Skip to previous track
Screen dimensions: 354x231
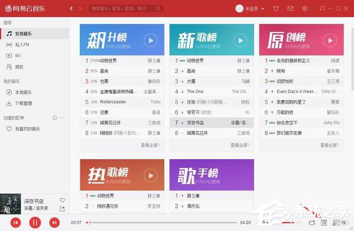coord(16,223)
